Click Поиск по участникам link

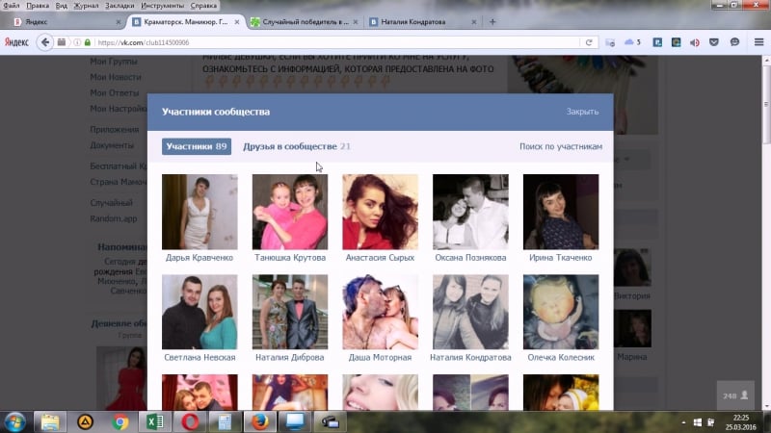(560, 146)
